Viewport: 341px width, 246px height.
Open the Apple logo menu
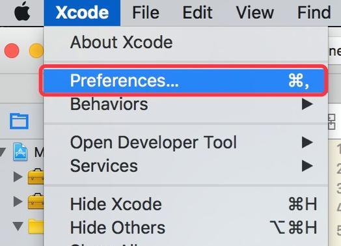tap(22, 11)
